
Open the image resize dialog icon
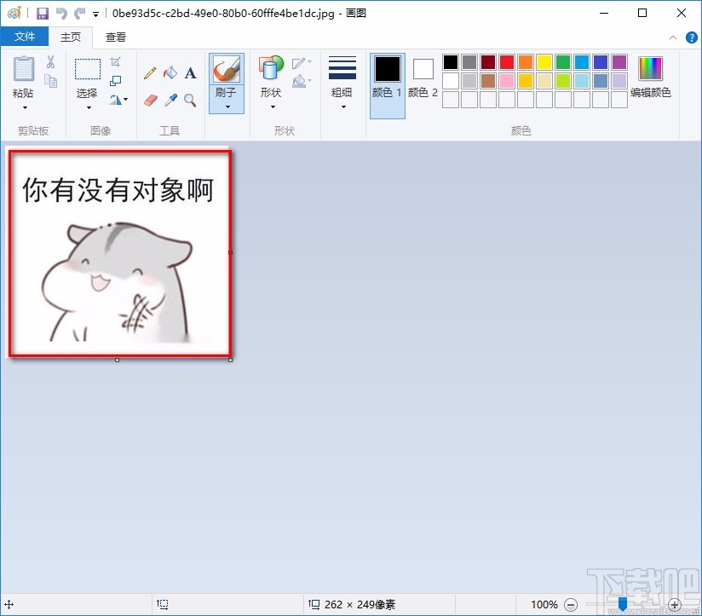coord(116,79)
